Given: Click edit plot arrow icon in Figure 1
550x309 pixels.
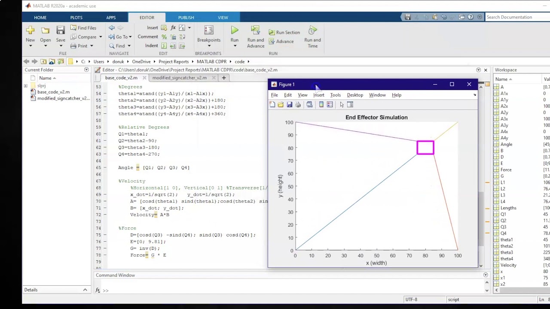Looking at the screenshot, I should tap(342, 104).
